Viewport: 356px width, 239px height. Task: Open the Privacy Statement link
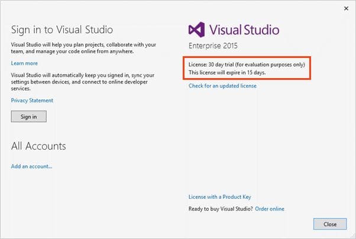pyautogui.click(x=32, y=101)
